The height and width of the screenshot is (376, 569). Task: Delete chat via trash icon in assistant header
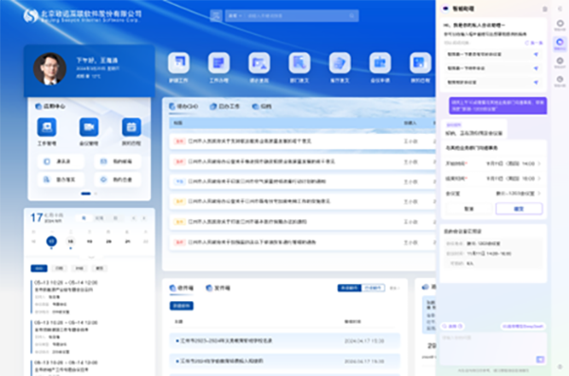tap(544, 9)
